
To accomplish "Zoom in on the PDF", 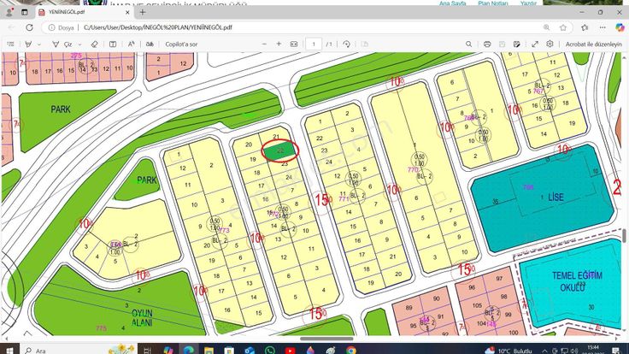I will pyautogui.click(x=279, y=44).
